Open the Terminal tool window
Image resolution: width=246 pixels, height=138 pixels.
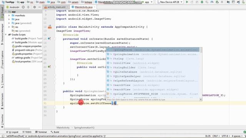41,132
